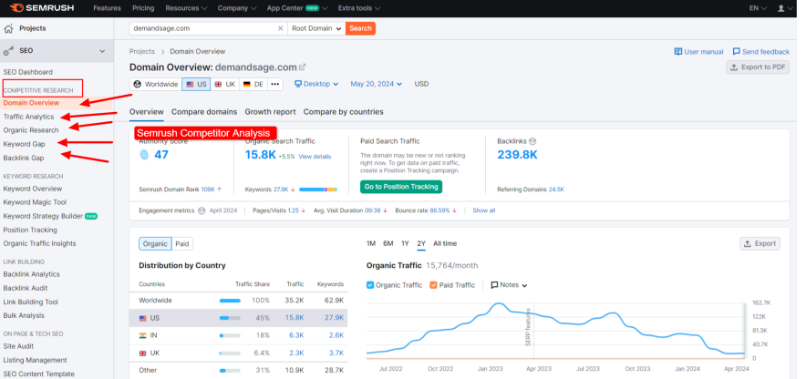The width and height of the screenshot is (806, 379).
Task: Switch to Growth report tab
Action: click(271, 112)
